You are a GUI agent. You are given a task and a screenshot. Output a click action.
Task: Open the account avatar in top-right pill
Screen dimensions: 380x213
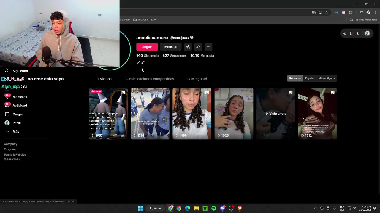pos(367,33)
